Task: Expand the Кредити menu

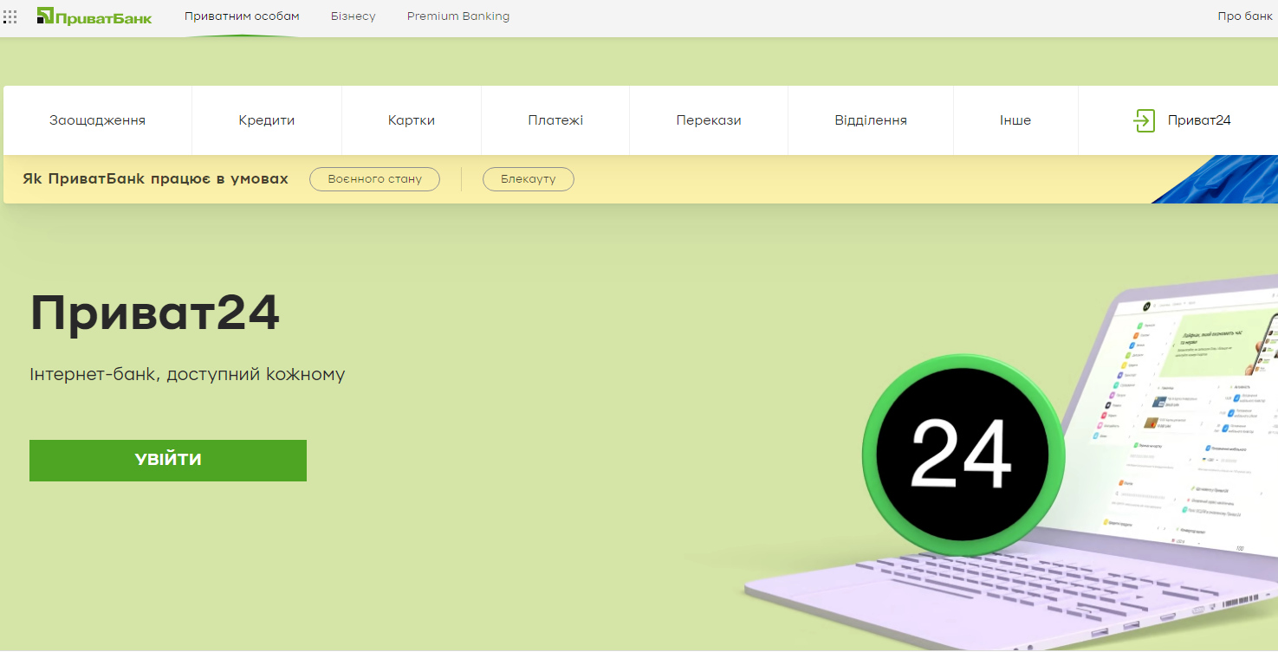Action: click(267, 120)
